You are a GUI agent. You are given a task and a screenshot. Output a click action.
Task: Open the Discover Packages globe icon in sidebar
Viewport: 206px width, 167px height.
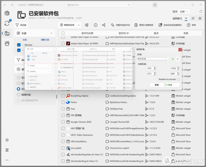tap(7, 13)
